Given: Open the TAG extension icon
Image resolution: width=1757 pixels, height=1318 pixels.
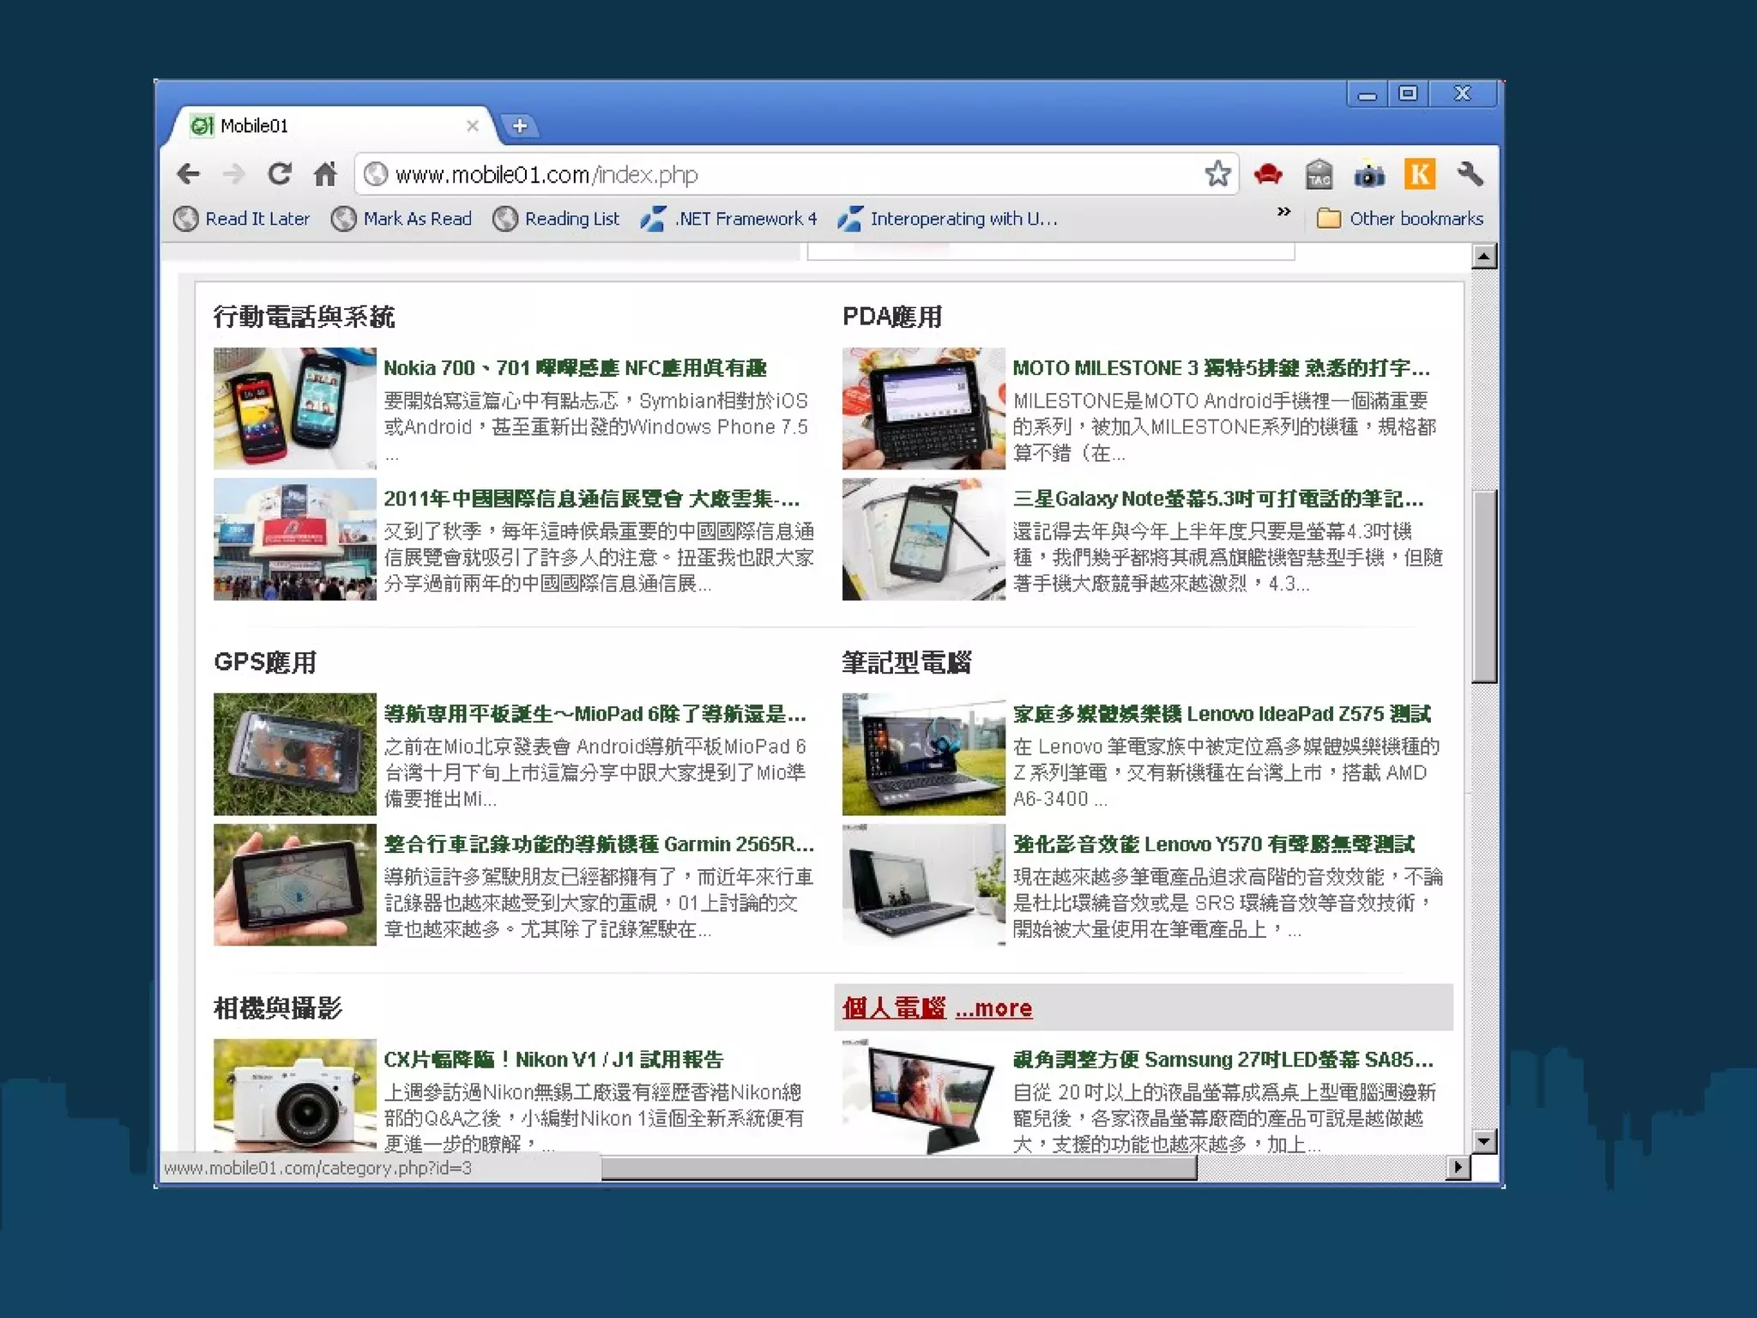Looking at the screenshot, I should [1319, 175].
